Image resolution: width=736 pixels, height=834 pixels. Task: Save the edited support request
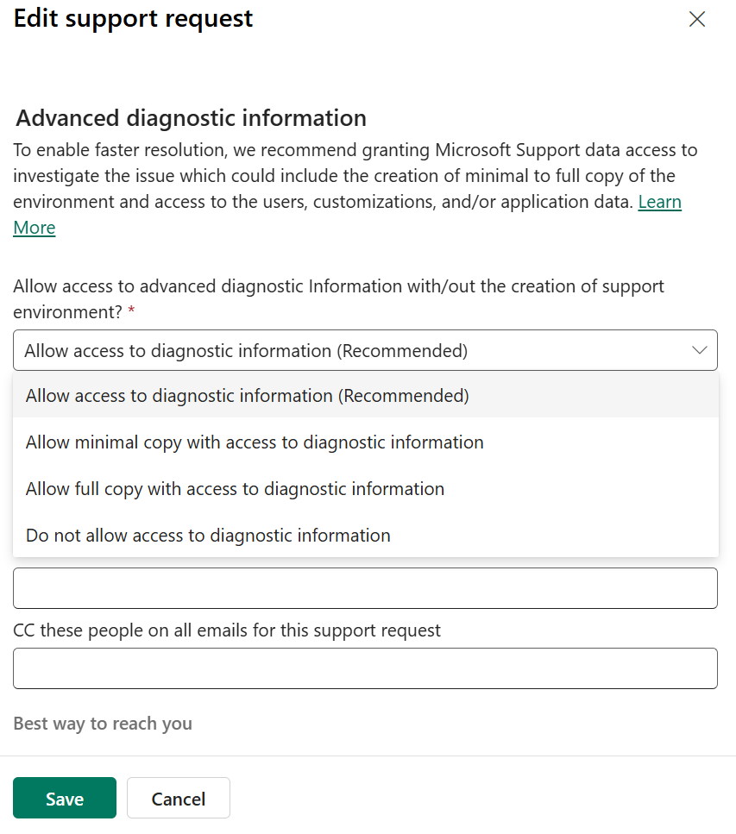tap(64, 798)
